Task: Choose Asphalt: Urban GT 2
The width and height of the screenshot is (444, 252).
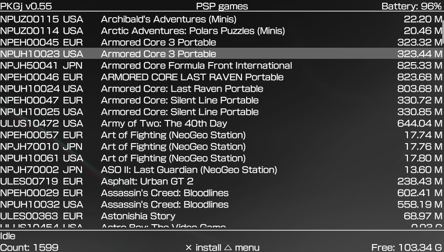Action: [x=222, y=181]
